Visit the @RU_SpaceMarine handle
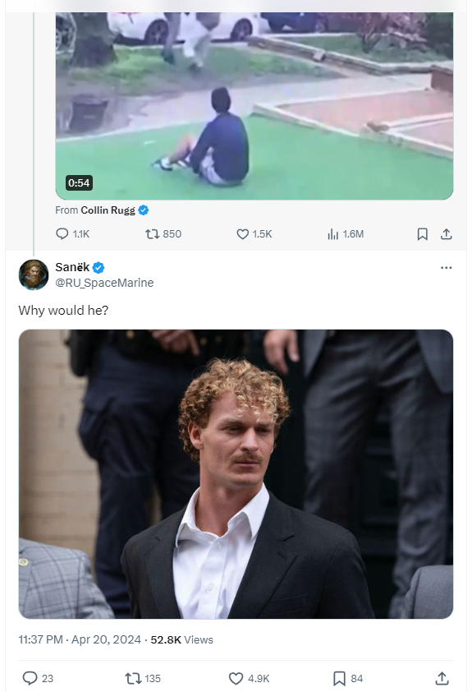472x692 pixels. pos(104,283)
